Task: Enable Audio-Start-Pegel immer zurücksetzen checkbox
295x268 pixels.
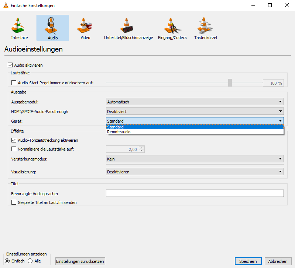Action: pos(14,83)
